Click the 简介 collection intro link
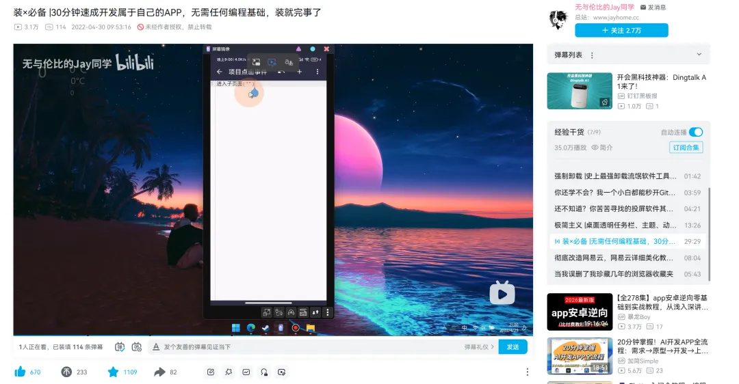The width and height of the screenshot is (739, 384). click(x=602, y=148)
